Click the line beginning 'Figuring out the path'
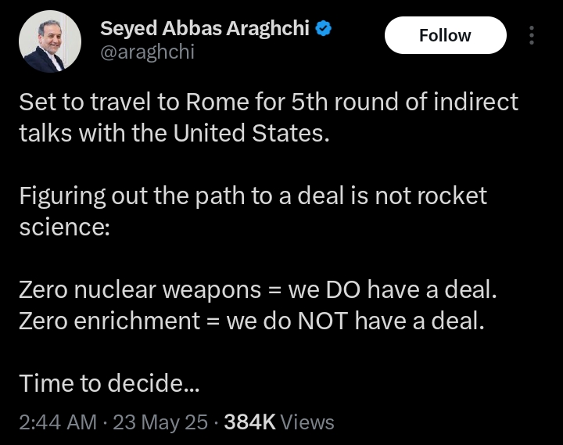 253,196
